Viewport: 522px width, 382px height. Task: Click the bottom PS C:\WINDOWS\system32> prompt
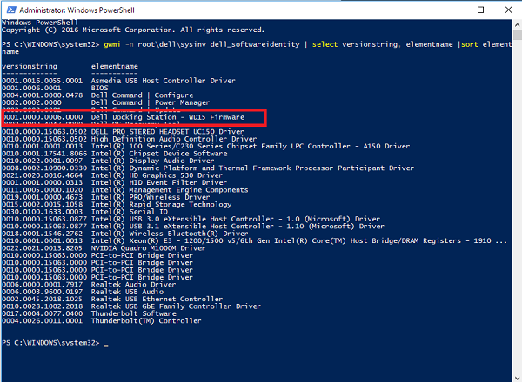(x=52, y=344)
